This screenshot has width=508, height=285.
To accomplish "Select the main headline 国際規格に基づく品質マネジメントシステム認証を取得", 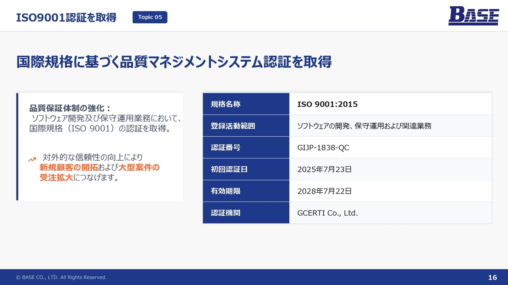I will coord(174,62).
